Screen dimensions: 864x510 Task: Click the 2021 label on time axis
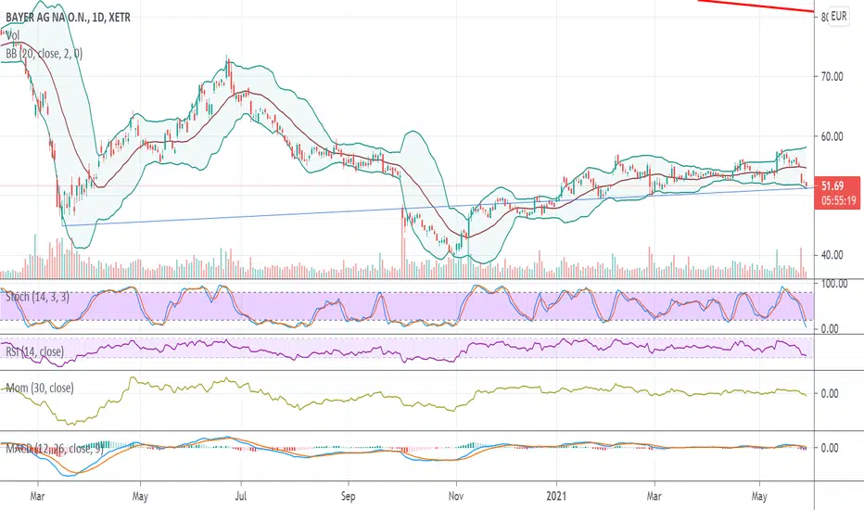pyautogui.click(x=556, y=496)
